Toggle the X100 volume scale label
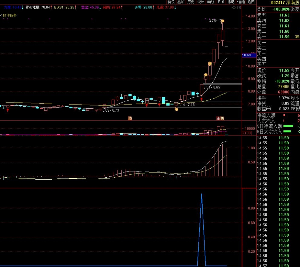The width and height of the screenshot is (300, 267). tap(246, 133)
